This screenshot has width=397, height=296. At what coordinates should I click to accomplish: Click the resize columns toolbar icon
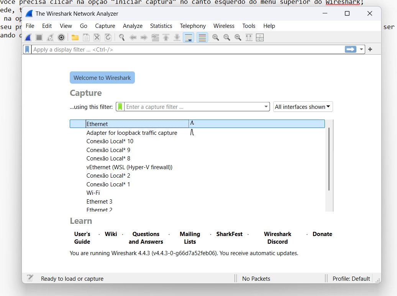click(260, 37)
